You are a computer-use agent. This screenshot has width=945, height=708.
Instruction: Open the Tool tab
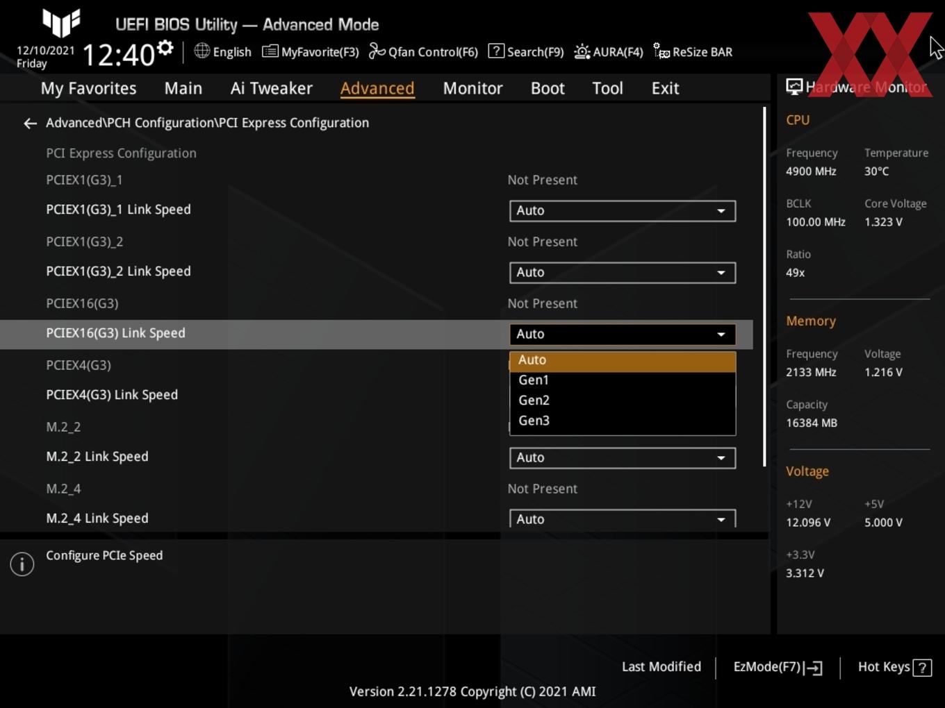(x=607, y=88)
